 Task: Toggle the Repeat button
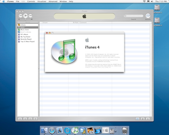point(30,119)
